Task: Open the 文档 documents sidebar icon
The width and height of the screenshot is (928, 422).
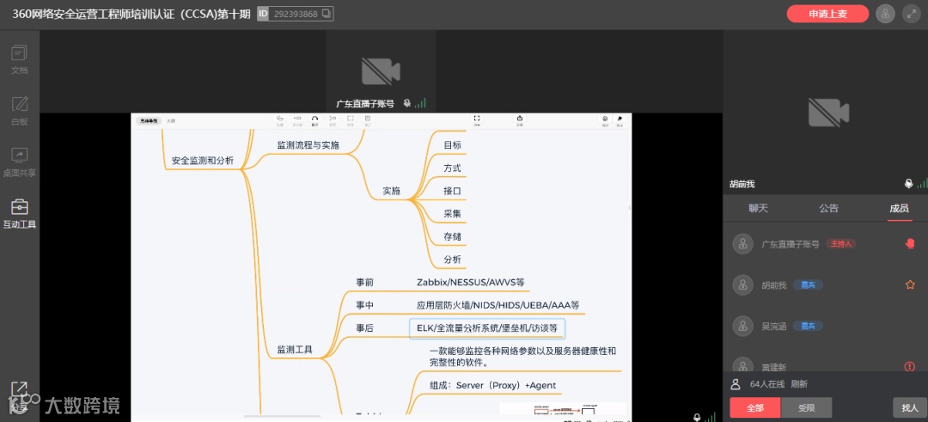Action: click(x=20, y=60)
